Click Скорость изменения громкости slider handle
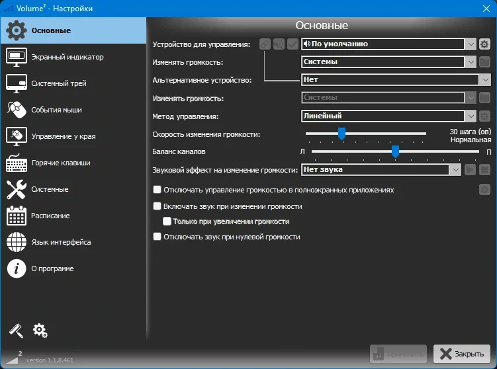Viewport: 497px width, 369px height. tap(341, 134)
